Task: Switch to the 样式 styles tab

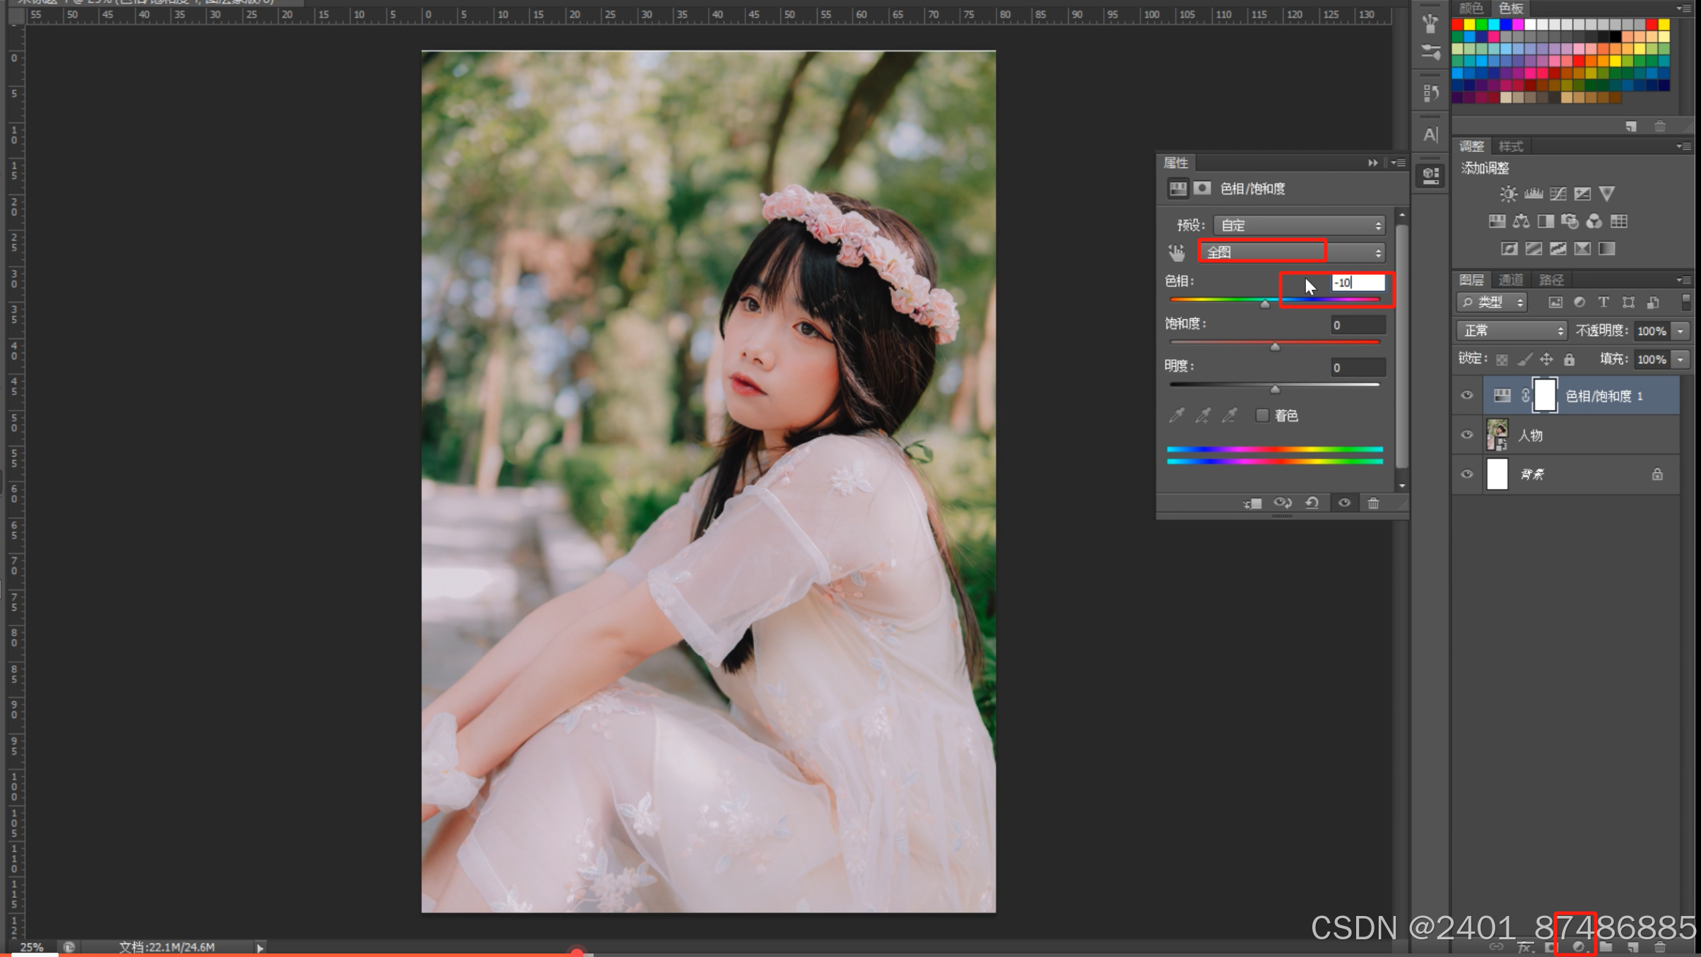Action: tap(1511, 146)
